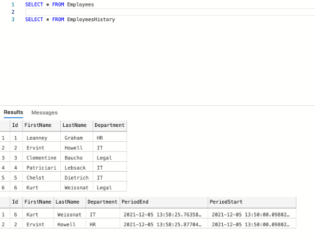315x240 pixels.
Task: Select the Patriciari first name cell
Action: (x=41, y=168)
